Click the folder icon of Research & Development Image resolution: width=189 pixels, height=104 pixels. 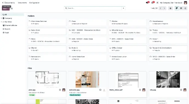pos(151,48)
